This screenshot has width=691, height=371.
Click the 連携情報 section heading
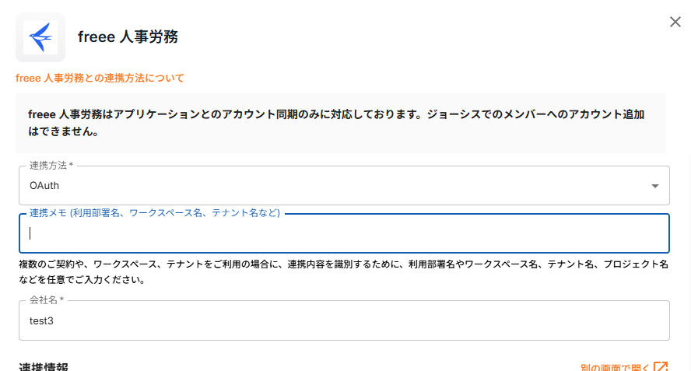coord(46,366)
